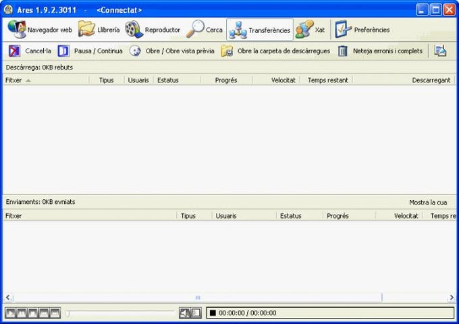Screen dimensions: 459x324
Task: Sort downloads by Tipus column
Action: coord(107,80)
